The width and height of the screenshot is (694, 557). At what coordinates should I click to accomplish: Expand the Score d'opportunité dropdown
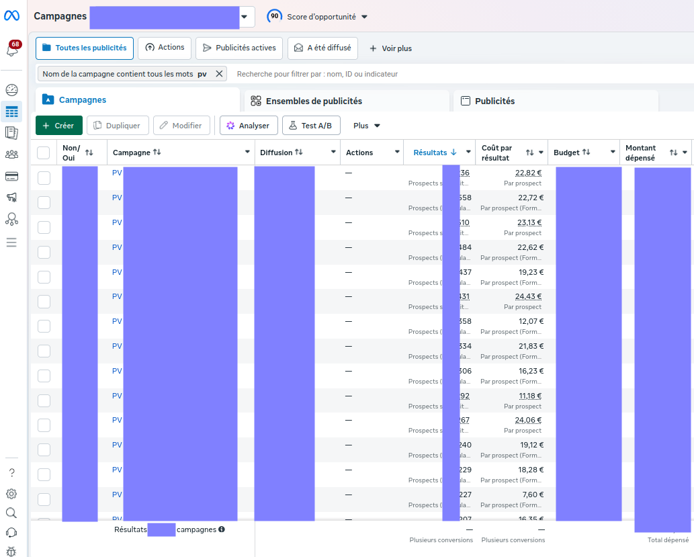(317, 16)
